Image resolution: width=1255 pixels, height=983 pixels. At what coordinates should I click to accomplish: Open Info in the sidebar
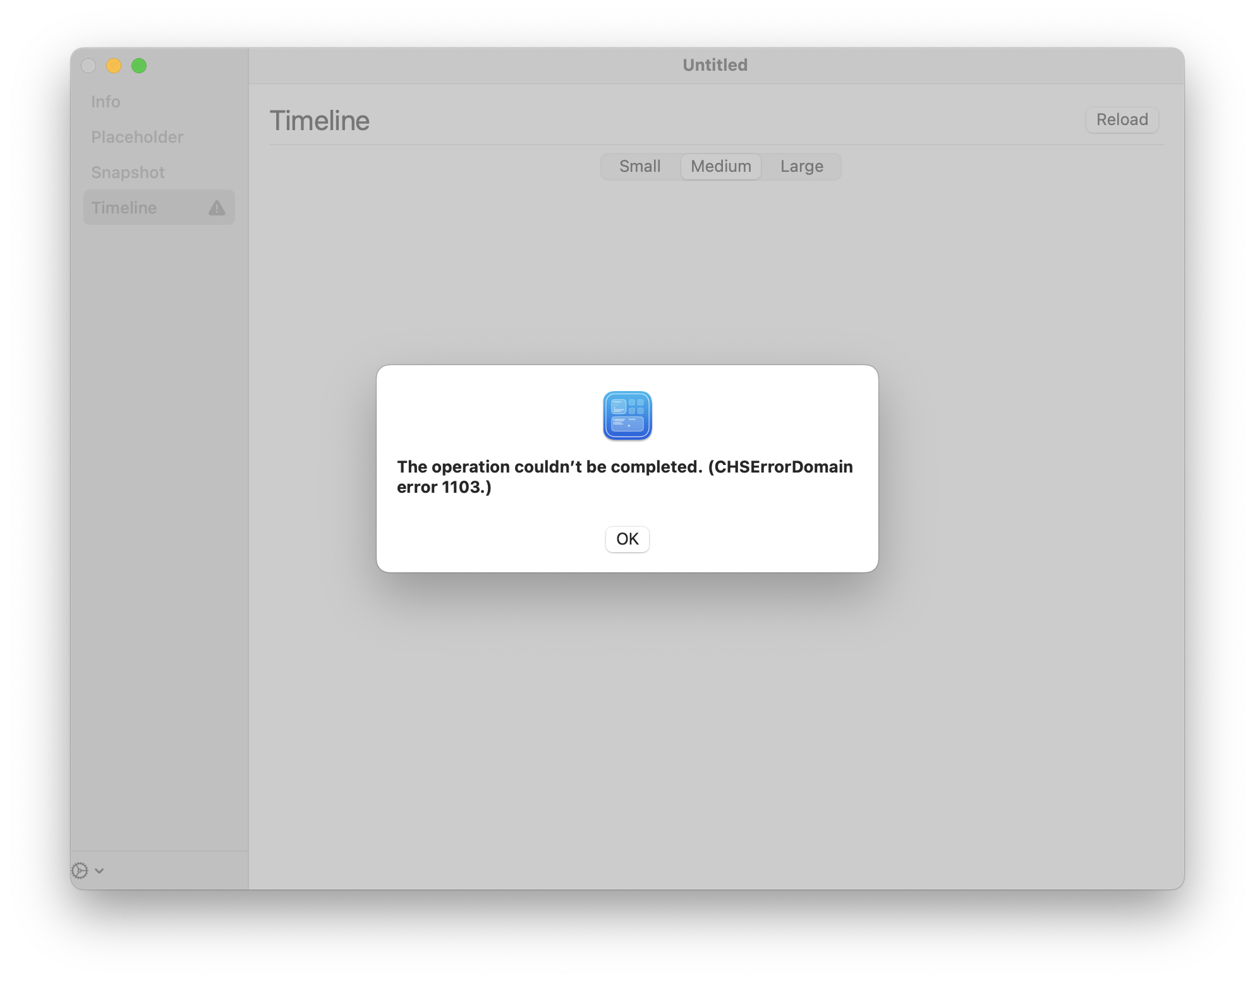[x=159, y=102]
